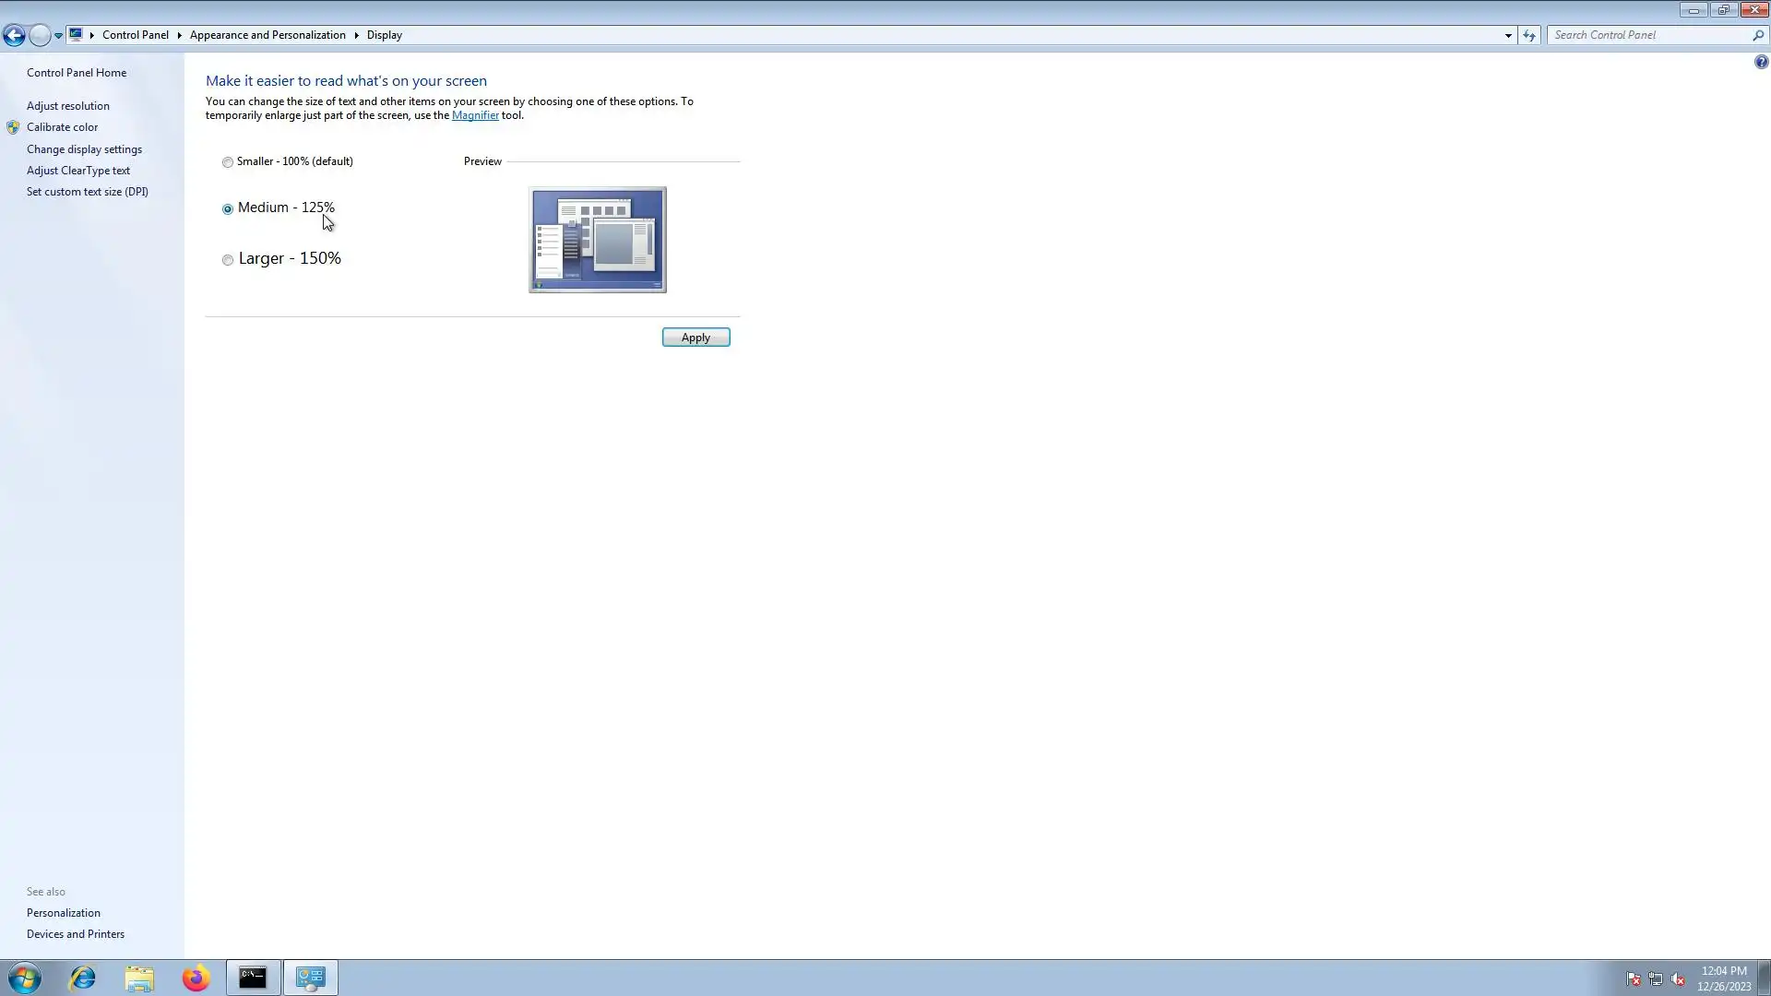Screen dimensions: 1771x996
Task: Click the Back navigation arrow
Action: point(14,35)
